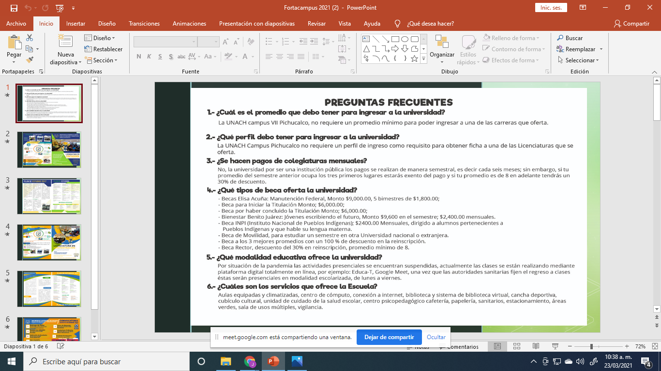The width and height of the screenshot is (661, 371).
Task: Click the Restablecer button
Action: click(103, 49)
